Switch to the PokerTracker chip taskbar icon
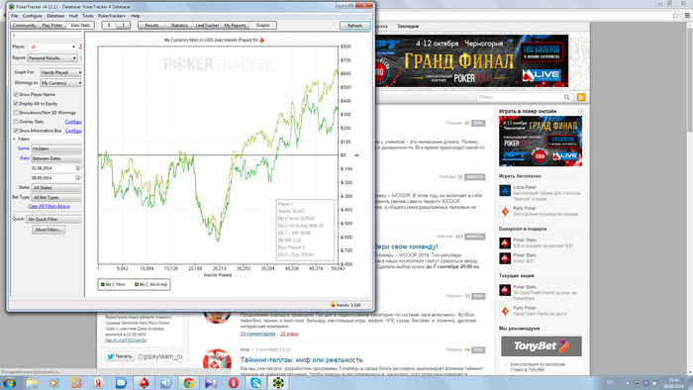 point(278,383)
